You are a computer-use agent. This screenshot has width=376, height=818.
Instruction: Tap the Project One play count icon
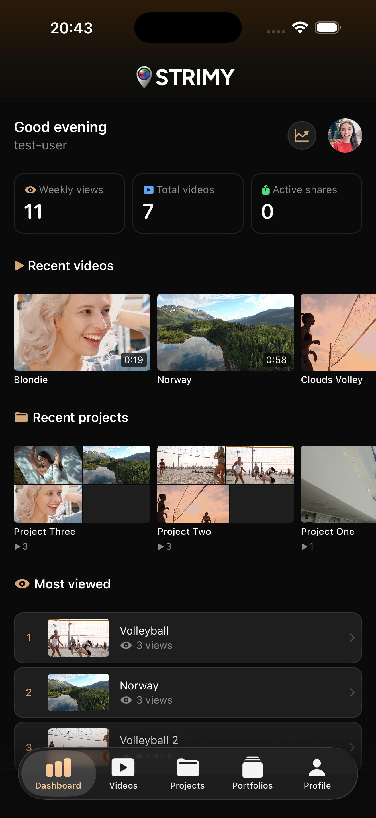[x=304, y=546]
